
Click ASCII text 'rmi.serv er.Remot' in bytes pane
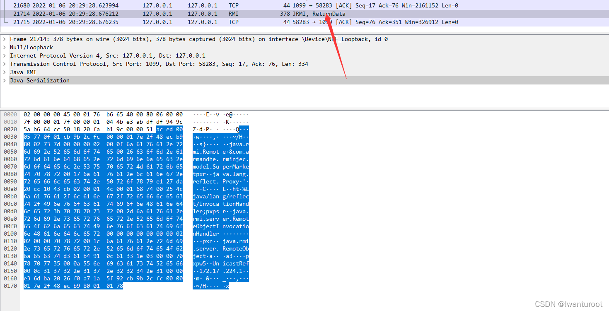221,219
